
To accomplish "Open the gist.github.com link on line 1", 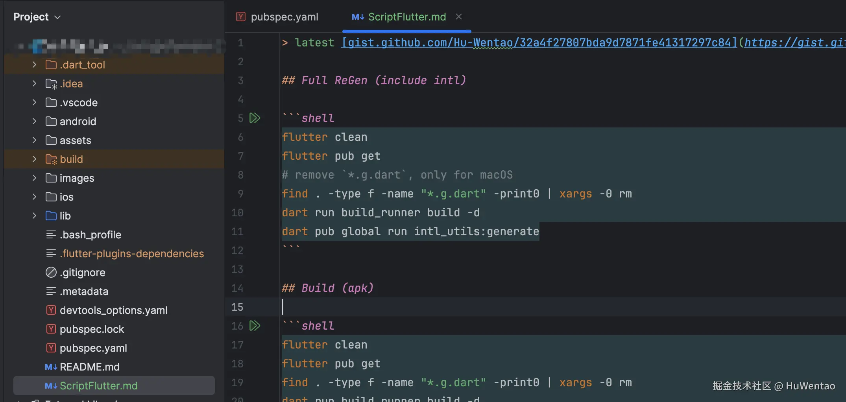I will point(538,42).
